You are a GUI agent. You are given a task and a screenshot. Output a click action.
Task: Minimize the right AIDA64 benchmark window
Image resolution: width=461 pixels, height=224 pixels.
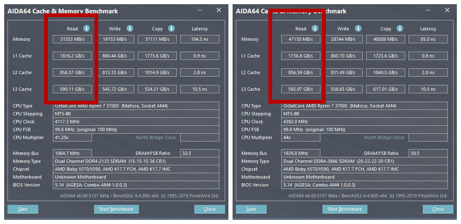[x=429, y=10]
